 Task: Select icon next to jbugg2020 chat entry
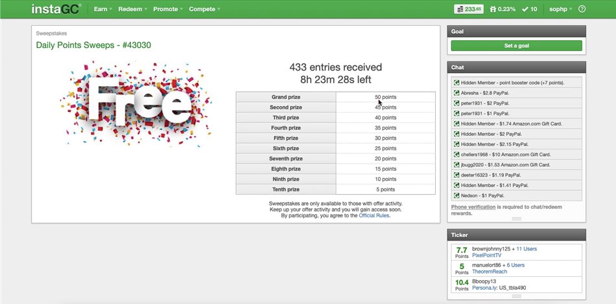coord(456,165)
